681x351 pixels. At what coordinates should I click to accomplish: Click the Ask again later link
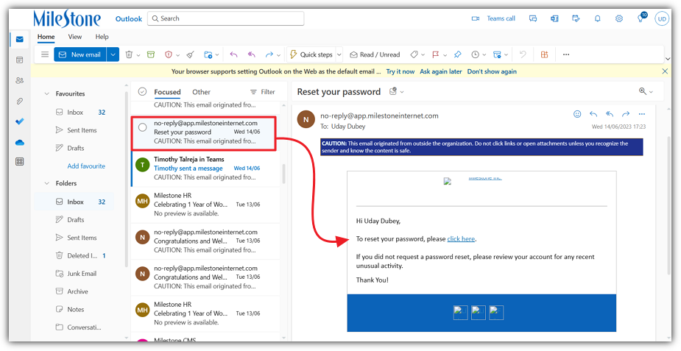pos(441,71)
